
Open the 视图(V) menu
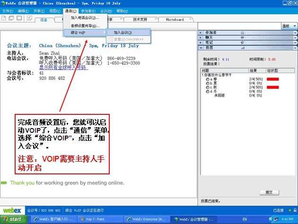pos(55,11)
